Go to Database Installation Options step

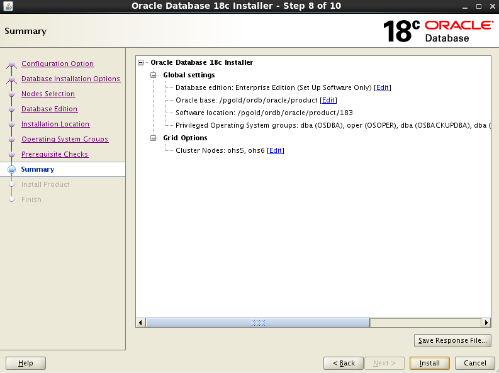[70, 79]
